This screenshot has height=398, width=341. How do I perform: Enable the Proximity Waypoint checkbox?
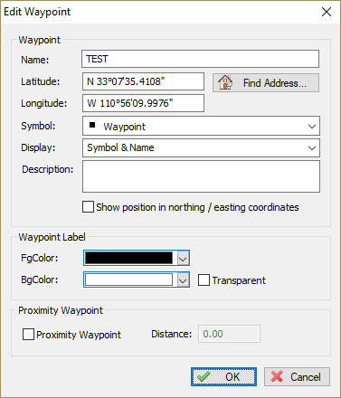click(x=28, y=335)
